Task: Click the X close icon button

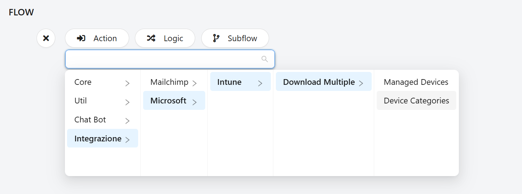Action: point(46,38)
